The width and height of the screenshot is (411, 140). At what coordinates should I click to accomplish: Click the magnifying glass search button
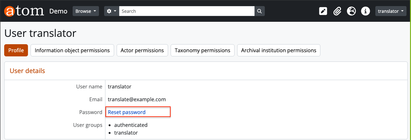(260, 11)
